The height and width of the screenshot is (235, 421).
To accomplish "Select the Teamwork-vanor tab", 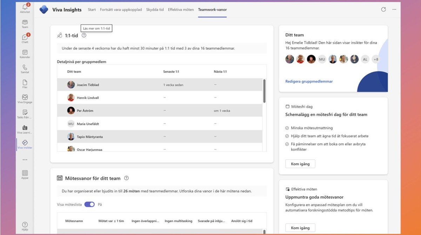I will click(x=212, y=9).
